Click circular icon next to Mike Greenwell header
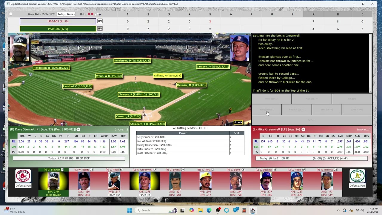382x215 pixels. 303,129
